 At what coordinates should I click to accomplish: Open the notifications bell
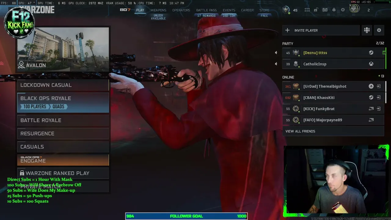[334, 10]
